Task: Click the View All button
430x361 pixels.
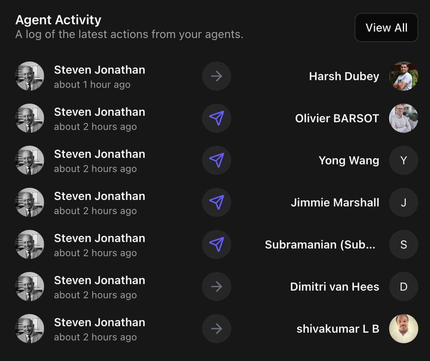Action: 386,28
